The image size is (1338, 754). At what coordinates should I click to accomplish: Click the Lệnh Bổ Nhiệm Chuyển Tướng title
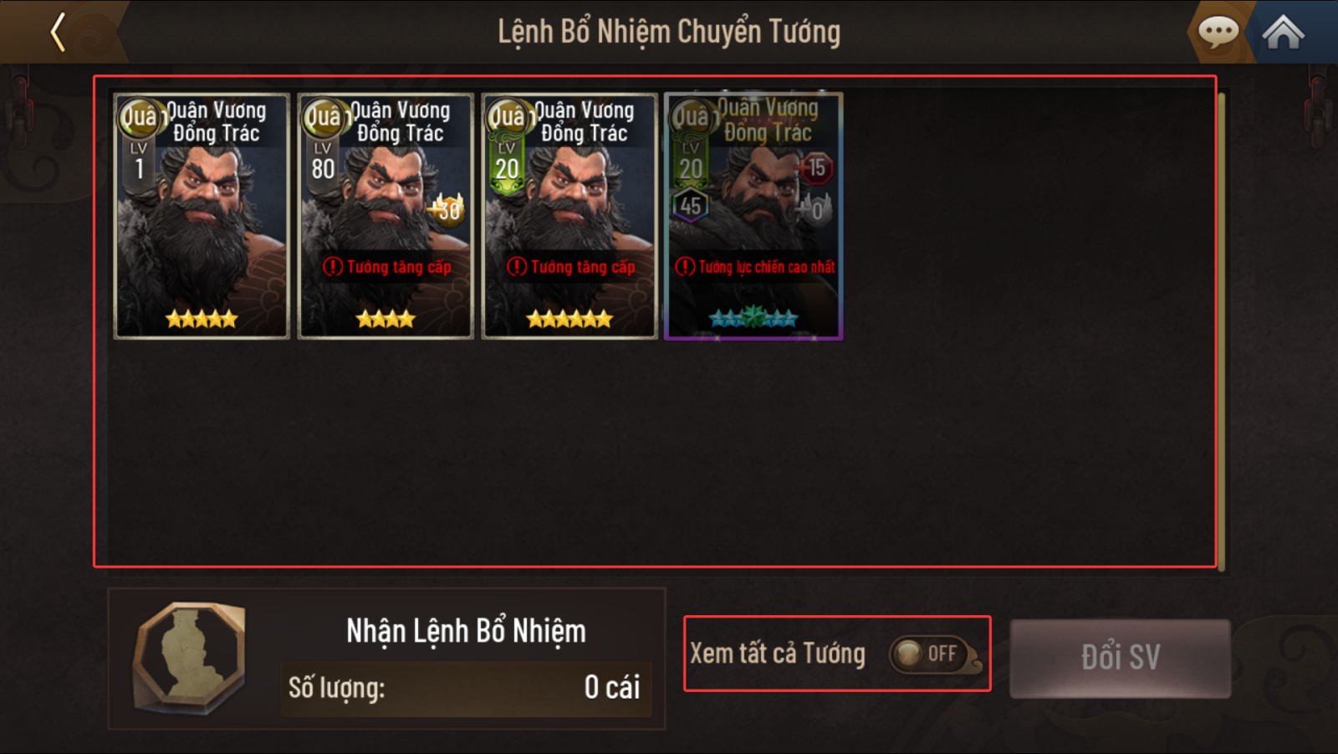tap(669, 33)
